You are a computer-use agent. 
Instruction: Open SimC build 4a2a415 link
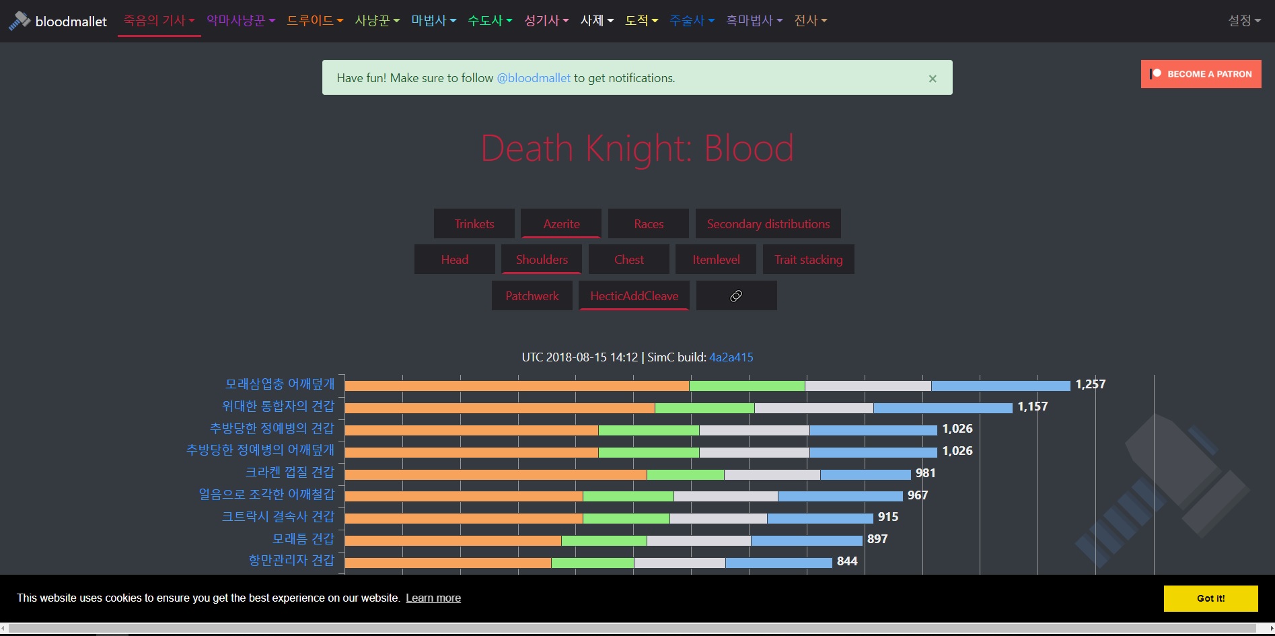pyautogui.click(x=731, y=357)
